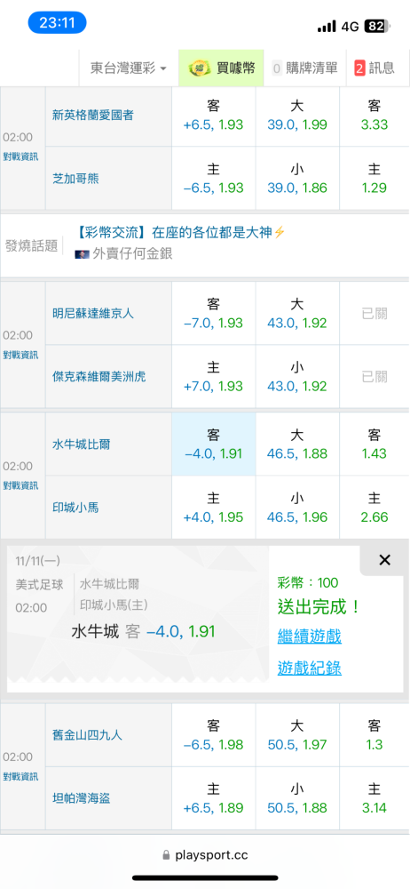Select 小 43.0, 1.92 under bet
Viewport: 410px width, 889px height.
(x=297, y=376)
